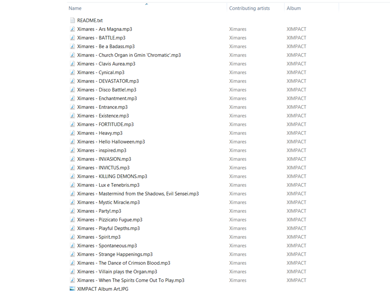
Task: Click the mp3 icon for FORTITUDE
Action: click(x=73, y=125)
